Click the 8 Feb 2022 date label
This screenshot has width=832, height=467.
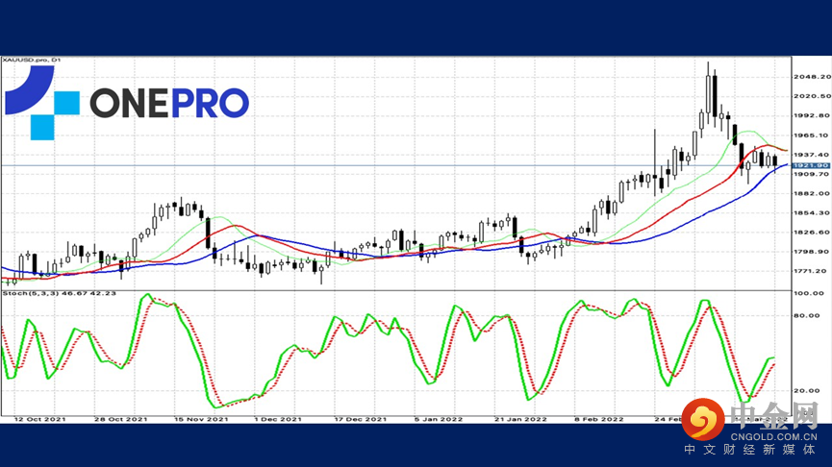coord(599,419)
